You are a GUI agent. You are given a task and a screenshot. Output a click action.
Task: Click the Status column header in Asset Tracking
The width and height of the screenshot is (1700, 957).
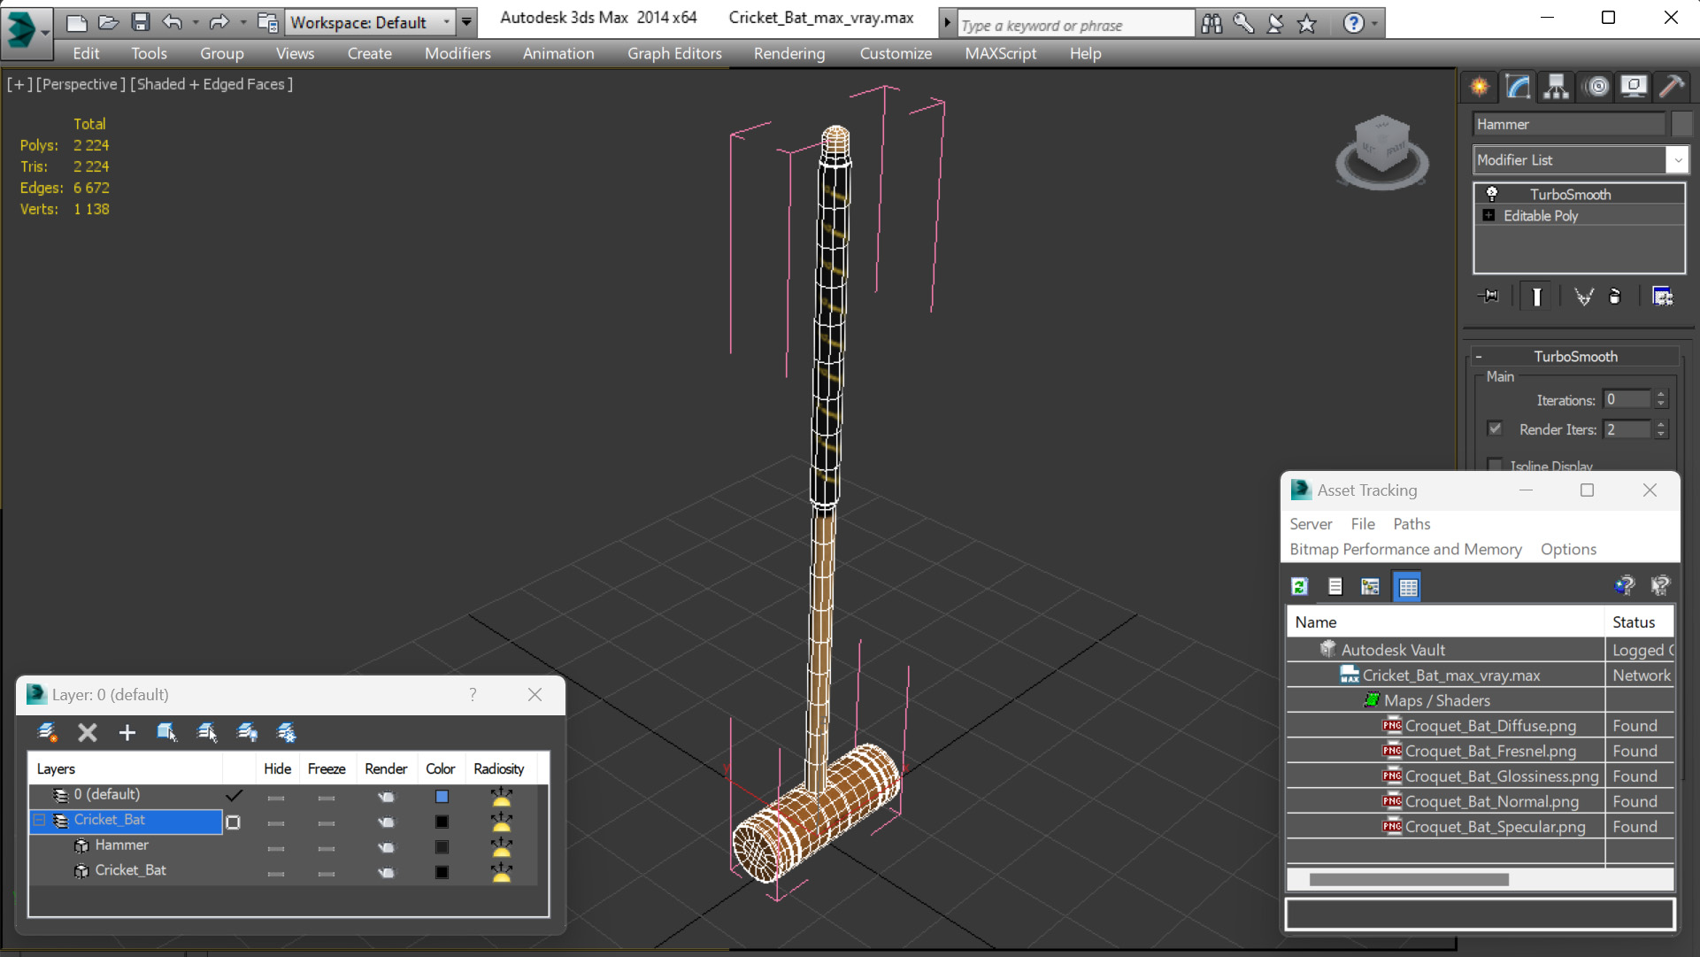(x=1638, y=622)
